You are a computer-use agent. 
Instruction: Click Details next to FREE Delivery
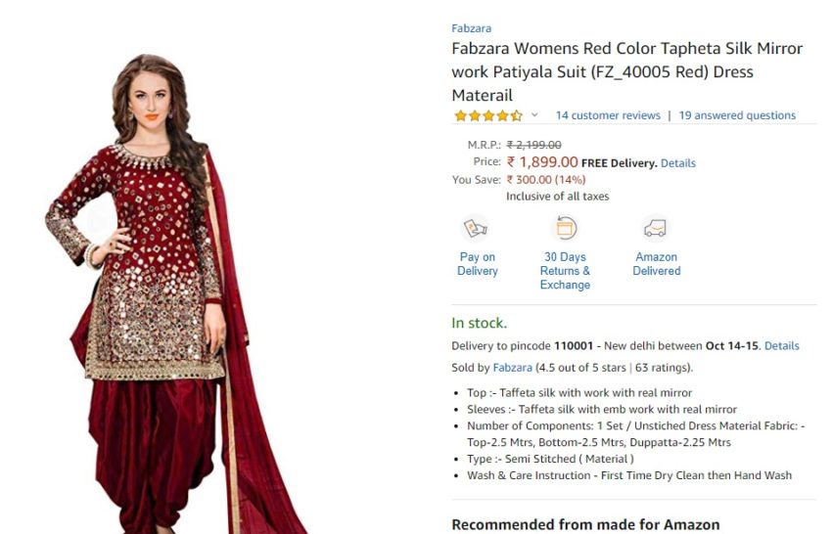[678, 163]
